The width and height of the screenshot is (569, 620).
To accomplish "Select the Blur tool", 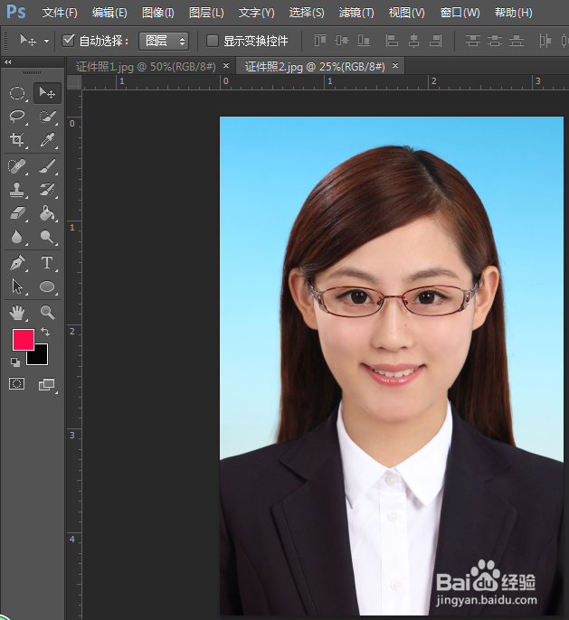I will pyautogui.click(x=17, y=237).
